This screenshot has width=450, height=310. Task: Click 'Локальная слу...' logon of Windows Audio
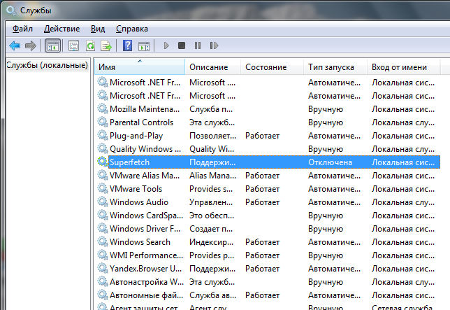click(x=403, y=202)
